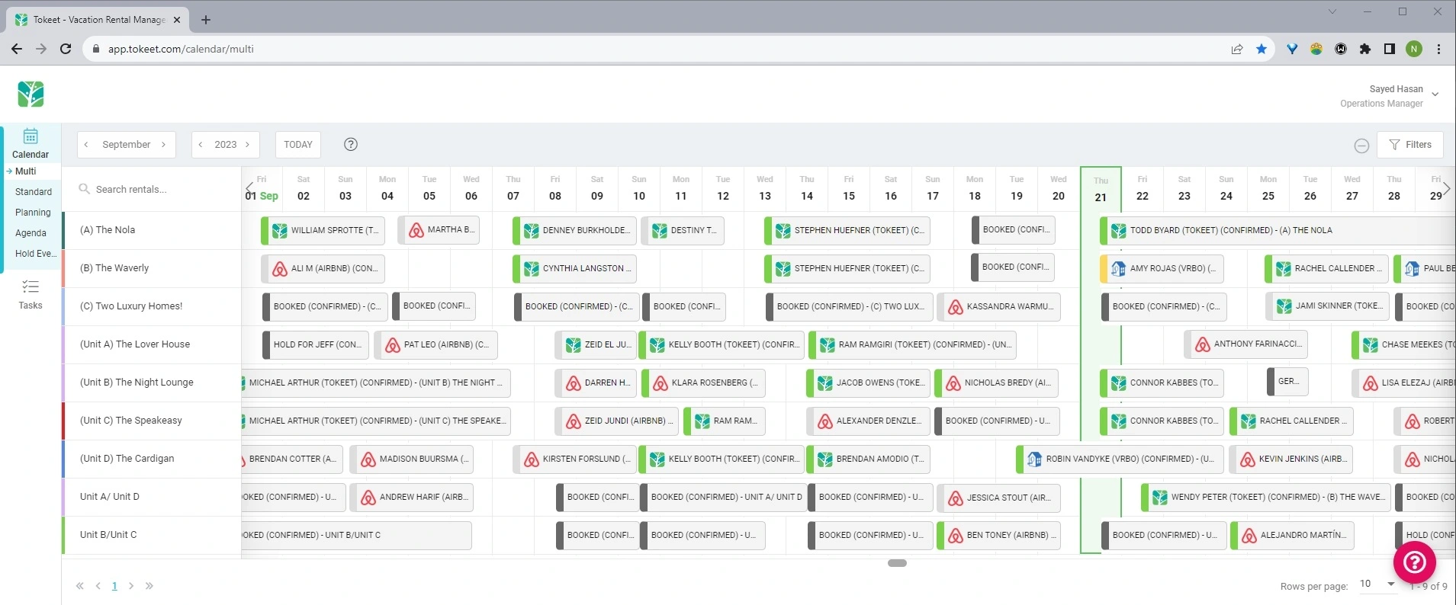Reload the page with browser refresh icon
This screenshot has width=1456, height=605.
click(66, 49)
